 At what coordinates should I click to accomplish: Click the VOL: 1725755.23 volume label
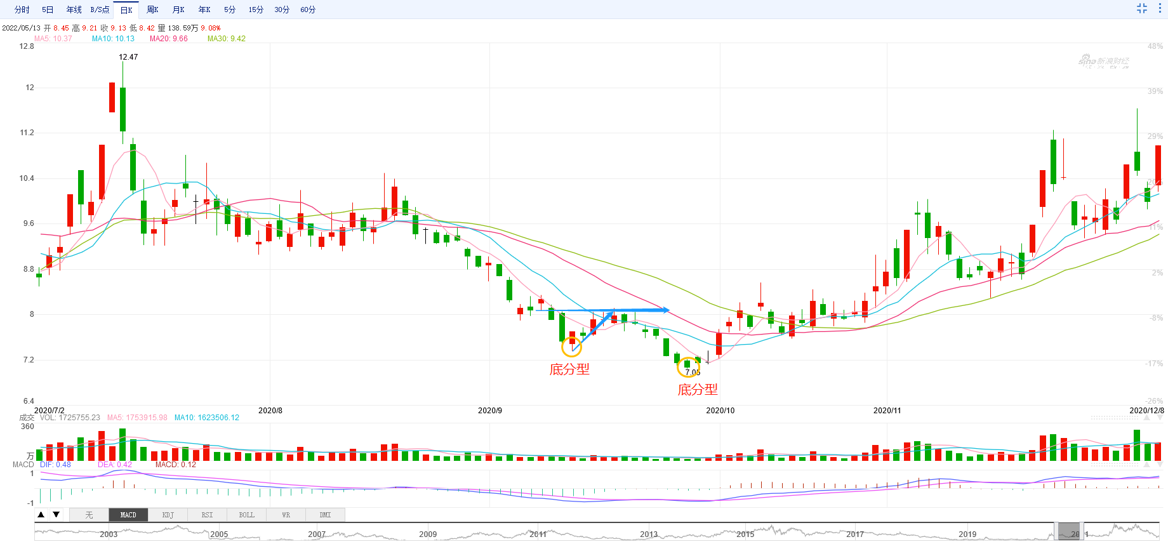tap(70, 418)
